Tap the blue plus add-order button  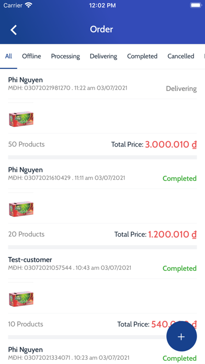[x=181, y=336]
